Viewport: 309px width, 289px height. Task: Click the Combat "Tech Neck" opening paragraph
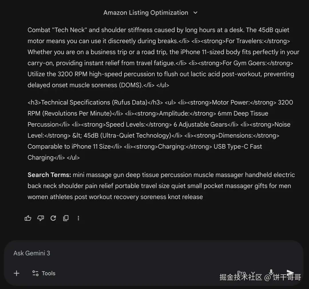(x=164, y=57)
